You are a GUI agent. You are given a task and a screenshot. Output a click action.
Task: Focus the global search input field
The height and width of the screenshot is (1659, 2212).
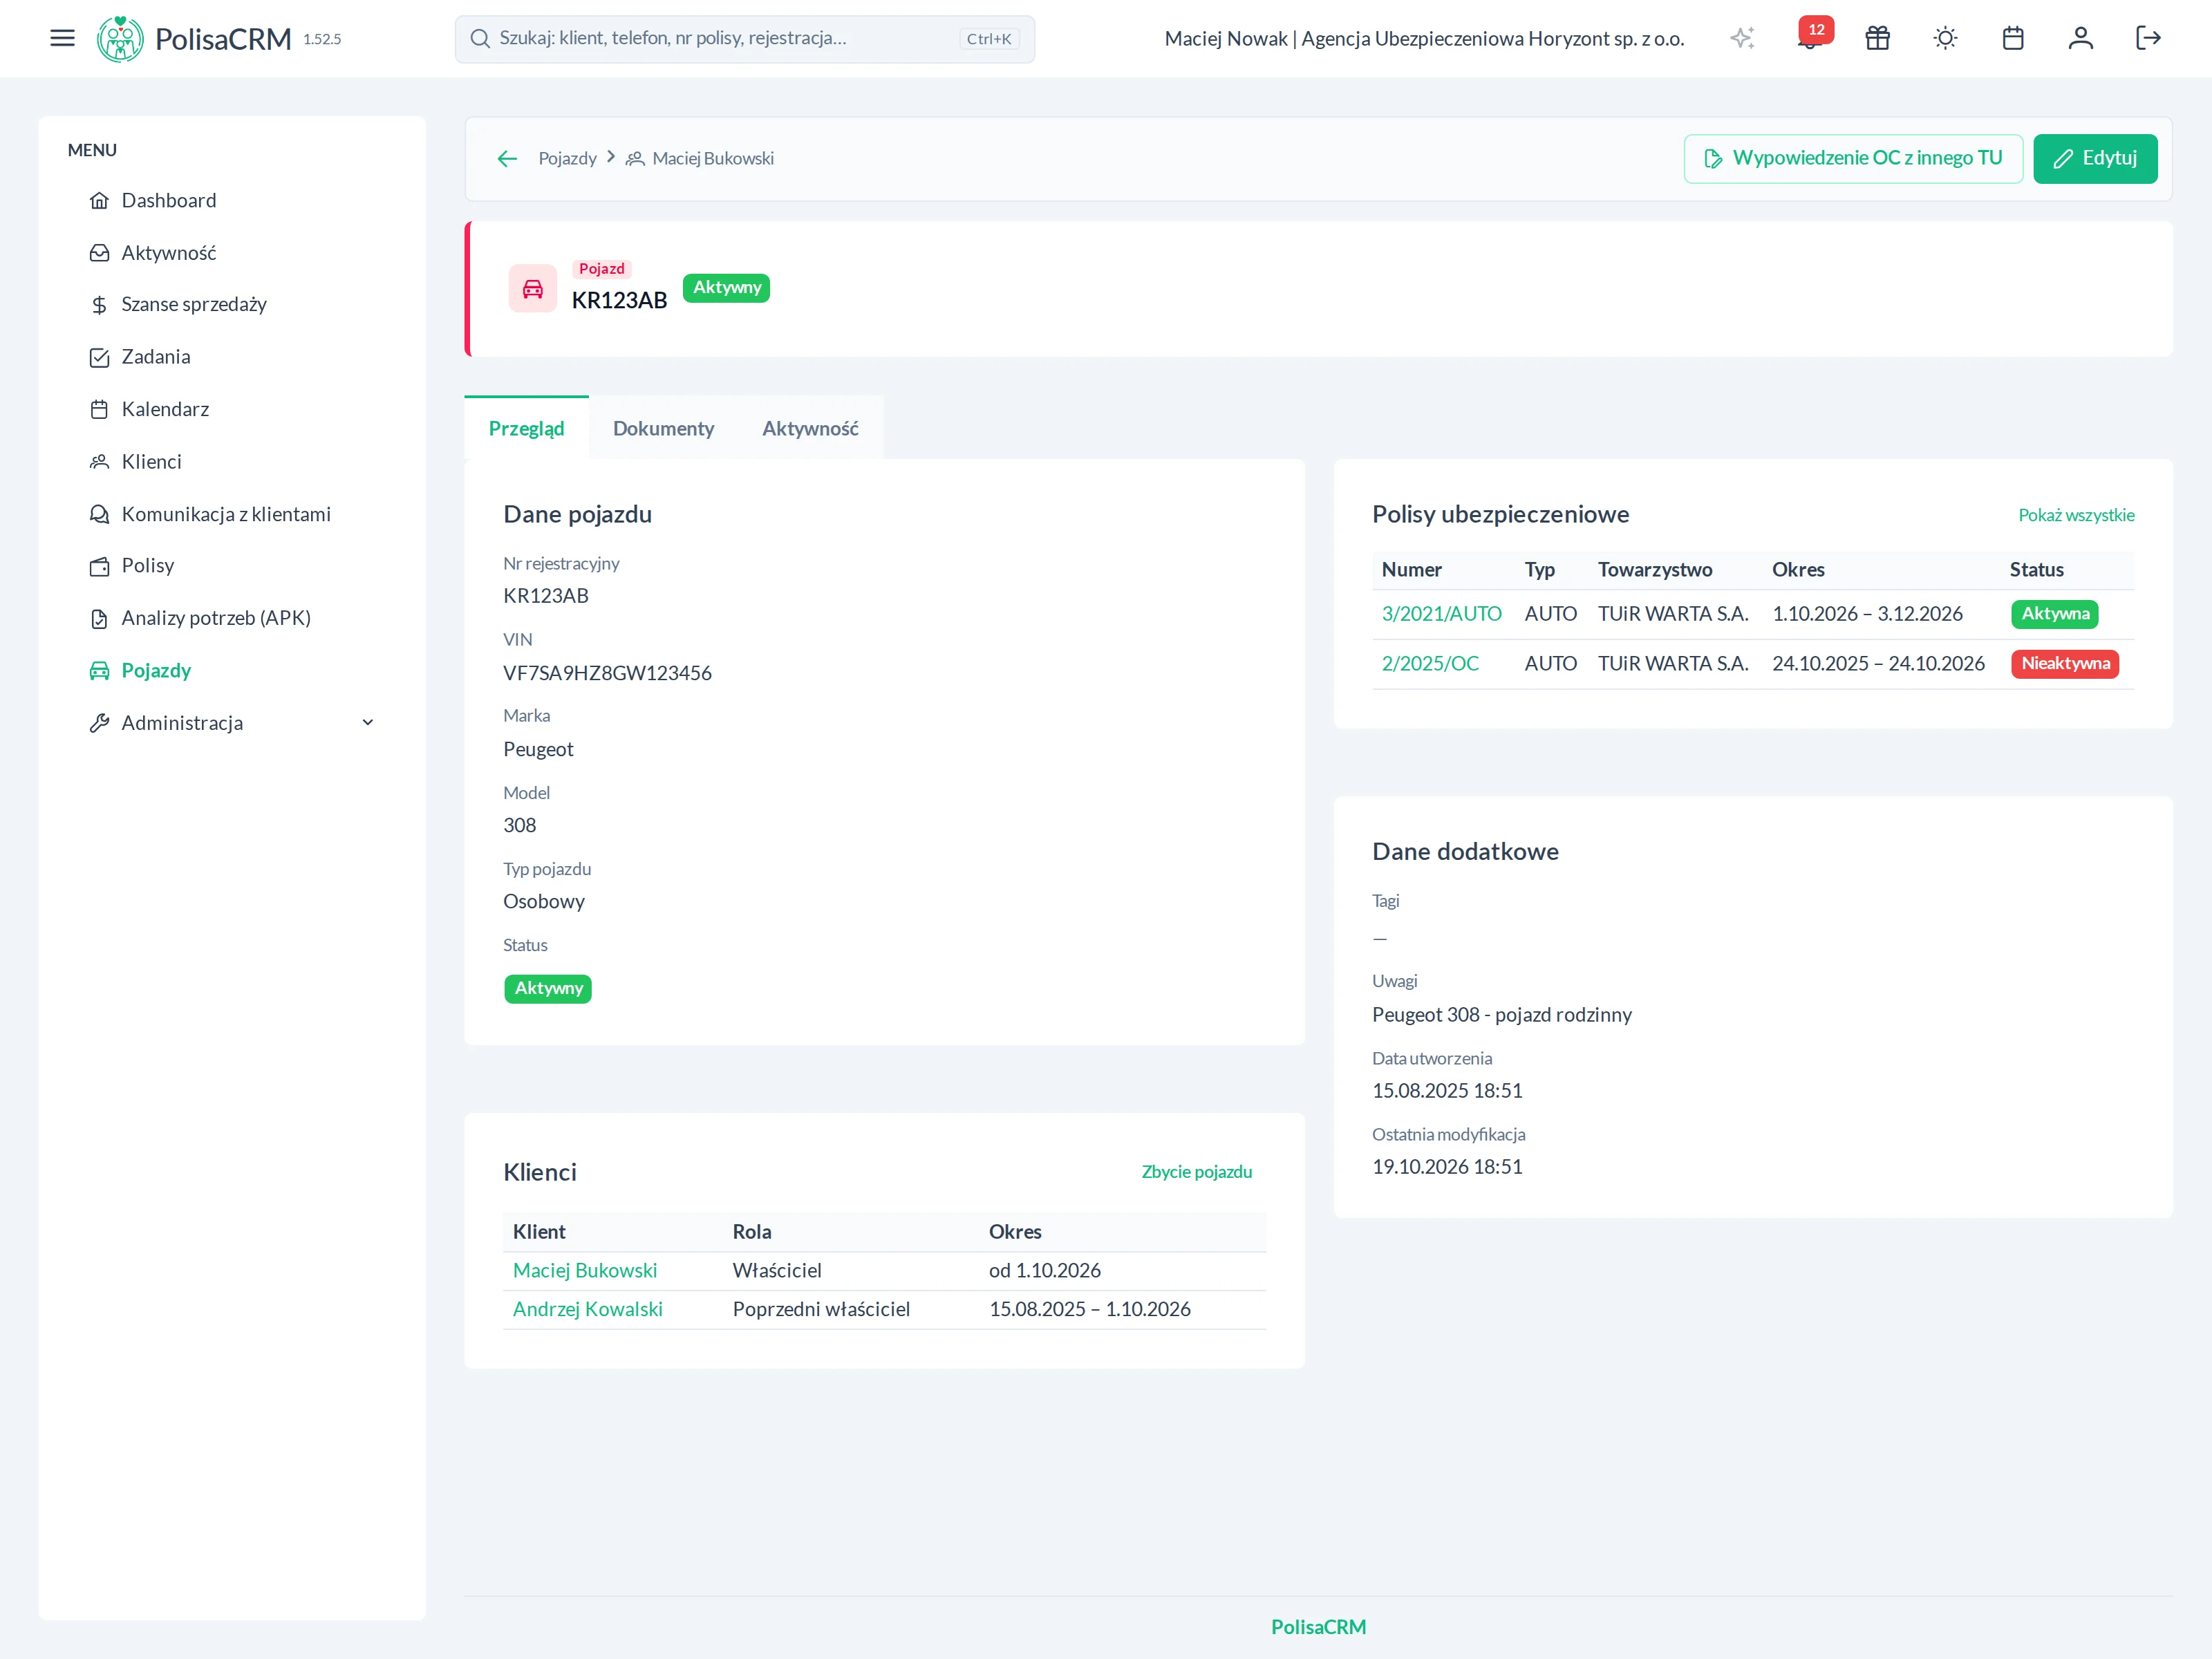(x=745, y=39)
